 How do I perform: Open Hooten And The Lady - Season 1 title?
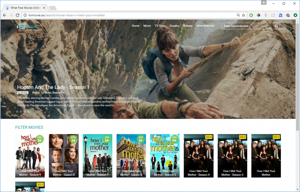(x=53, y=87)
